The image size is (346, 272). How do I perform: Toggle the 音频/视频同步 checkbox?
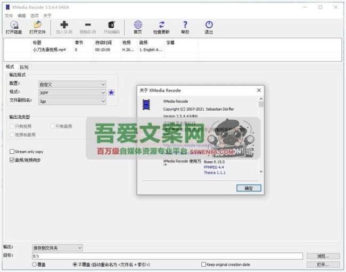(12, 160)
